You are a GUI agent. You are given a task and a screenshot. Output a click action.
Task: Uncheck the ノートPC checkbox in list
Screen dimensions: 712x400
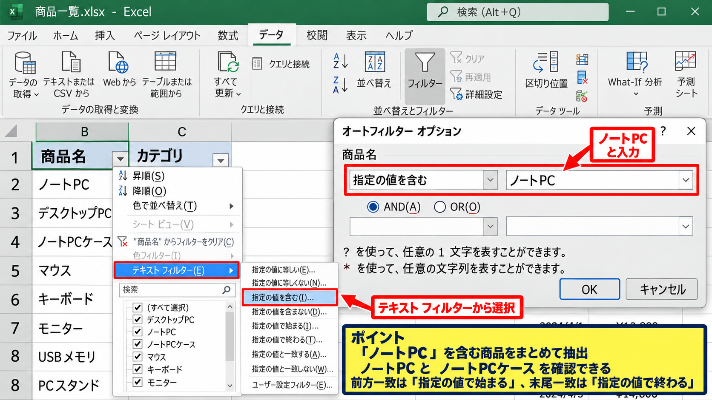tap(137, 332)
